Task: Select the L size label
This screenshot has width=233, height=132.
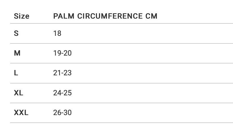Action: tap(16, 73)
